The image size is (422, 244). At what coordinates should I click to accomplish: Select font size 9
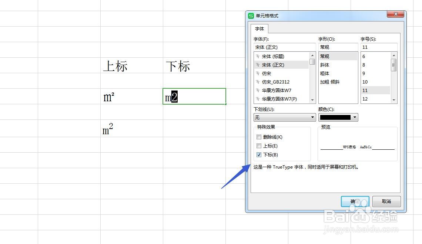click(x=376, y=73)
